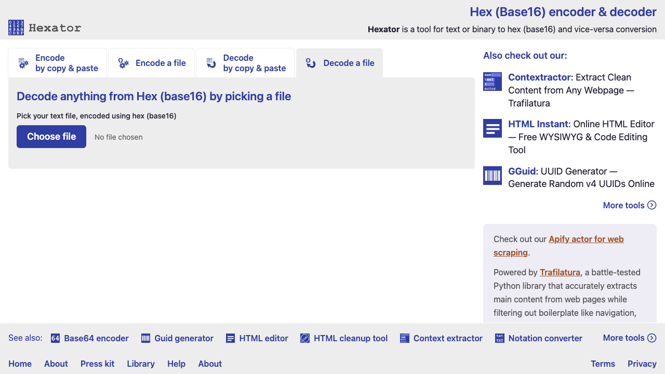Open the GGuid barcode icon

pyautogui.click(x=493, y=176)
